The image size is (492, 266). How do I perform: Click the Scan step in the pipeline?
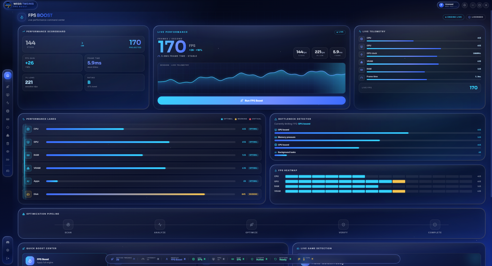coord(68,225)
